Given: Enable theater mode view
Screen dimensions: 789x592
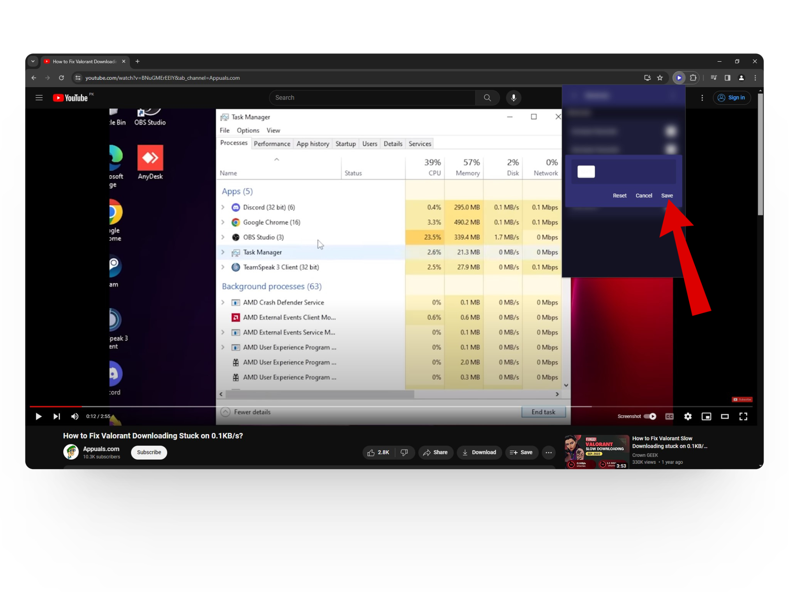Looking at the screenshot, I should [x=724, y=416].
